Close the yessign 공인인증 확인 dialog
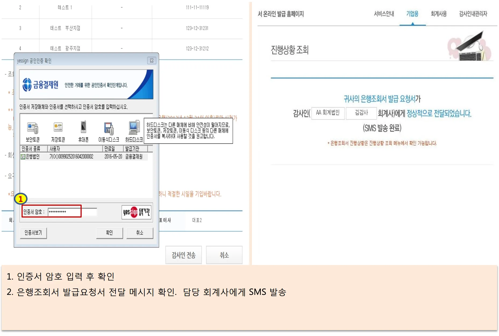Screen dimensions: 499x336 coord(151,61)
